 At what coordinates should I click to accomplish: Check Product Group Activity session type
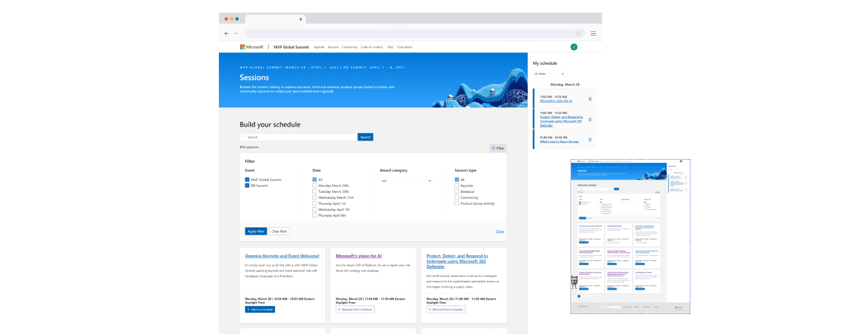click(x=457, y=203)
